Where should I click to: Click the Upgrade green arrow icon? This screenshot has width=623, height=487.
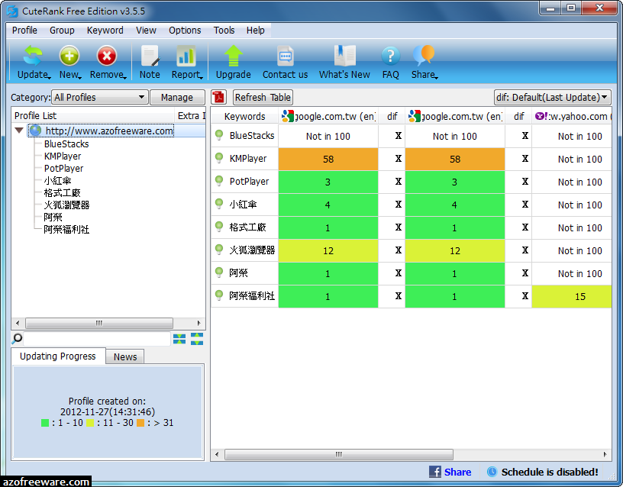coord(233,56)
